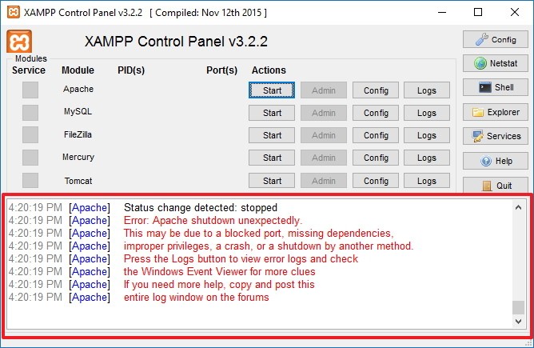
Task: Start the MySQL module
Action: [x=272, y=113]
